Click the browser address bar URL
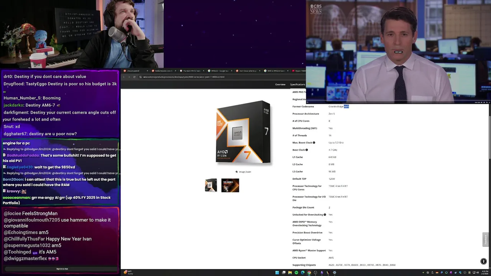 point(184,77)
